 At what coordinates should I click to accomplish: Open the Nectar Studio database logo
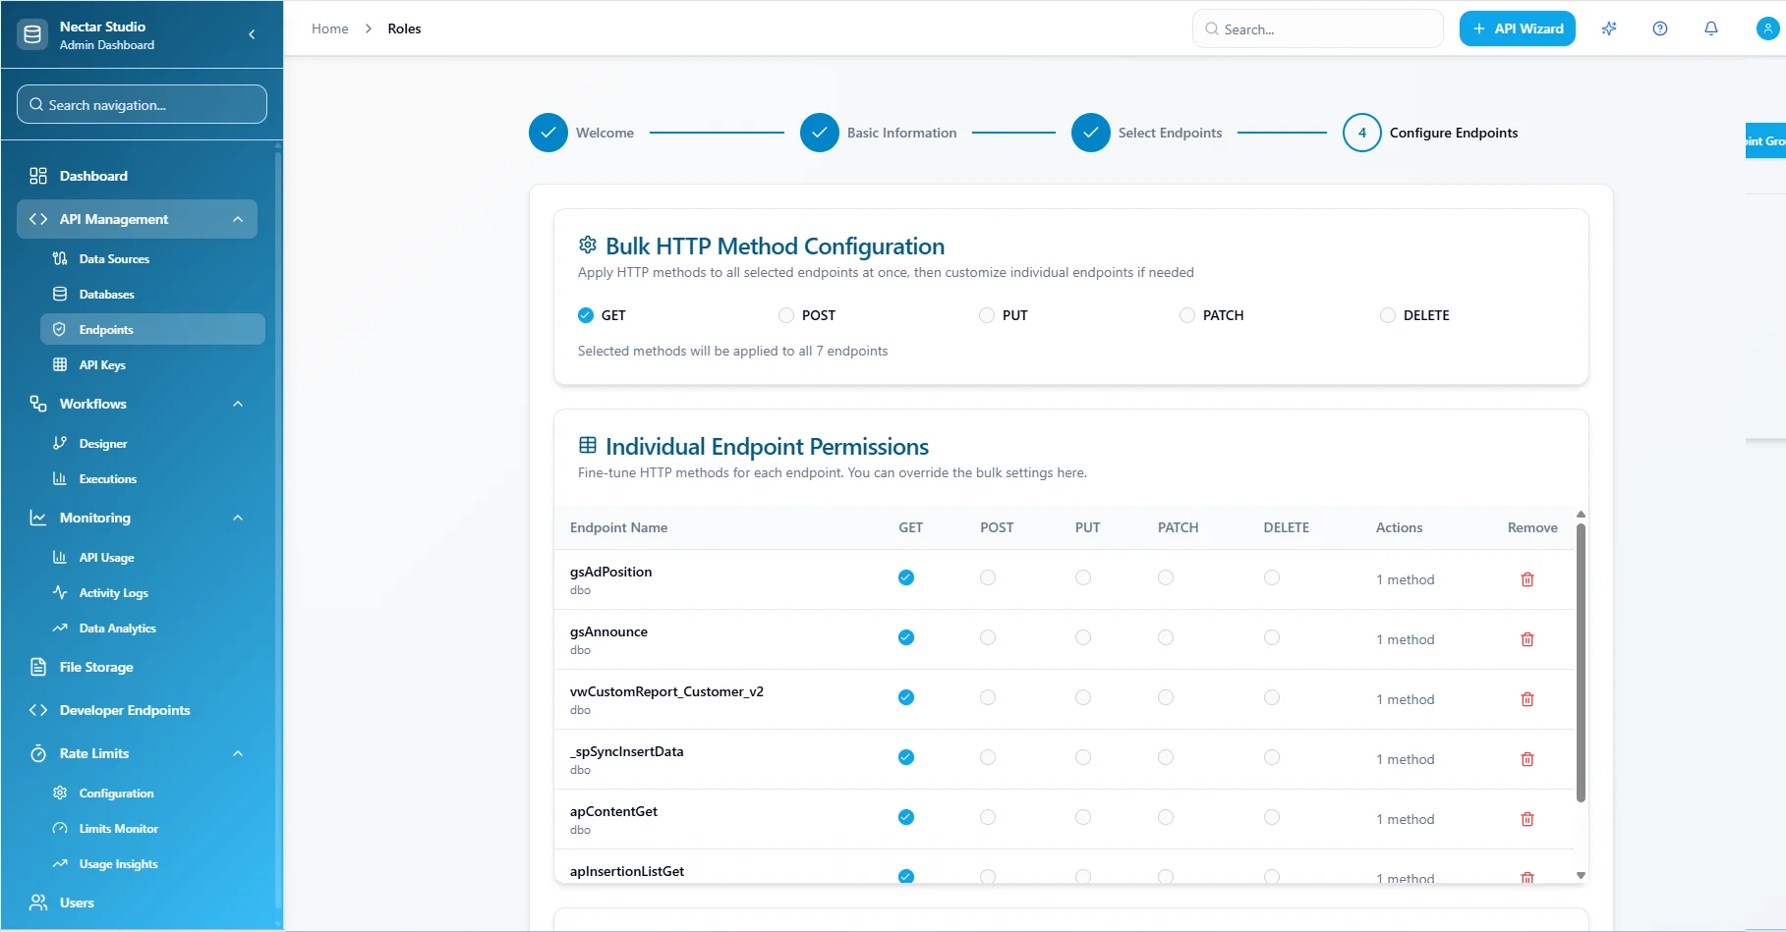coord(32,33)
